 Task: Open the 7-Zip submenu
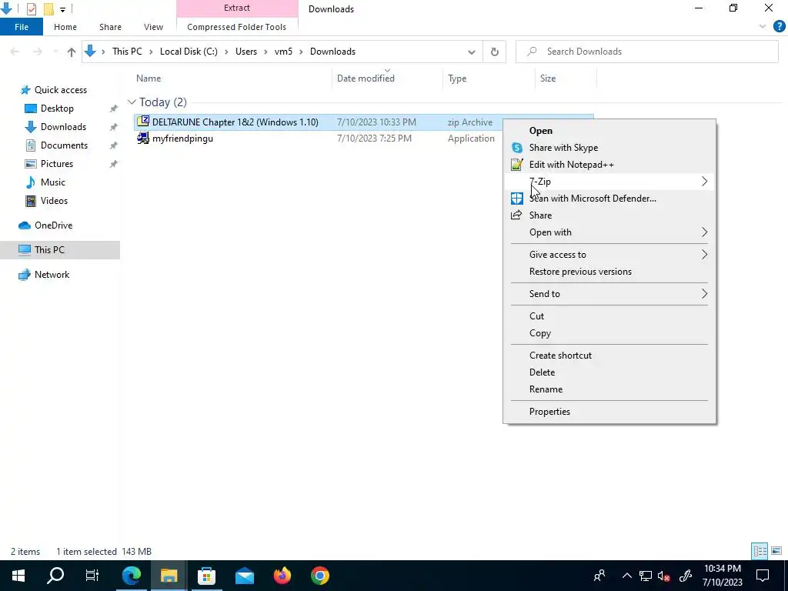pos(609,182)
